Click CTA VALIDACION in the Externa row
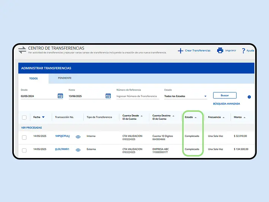 (132, 149)
